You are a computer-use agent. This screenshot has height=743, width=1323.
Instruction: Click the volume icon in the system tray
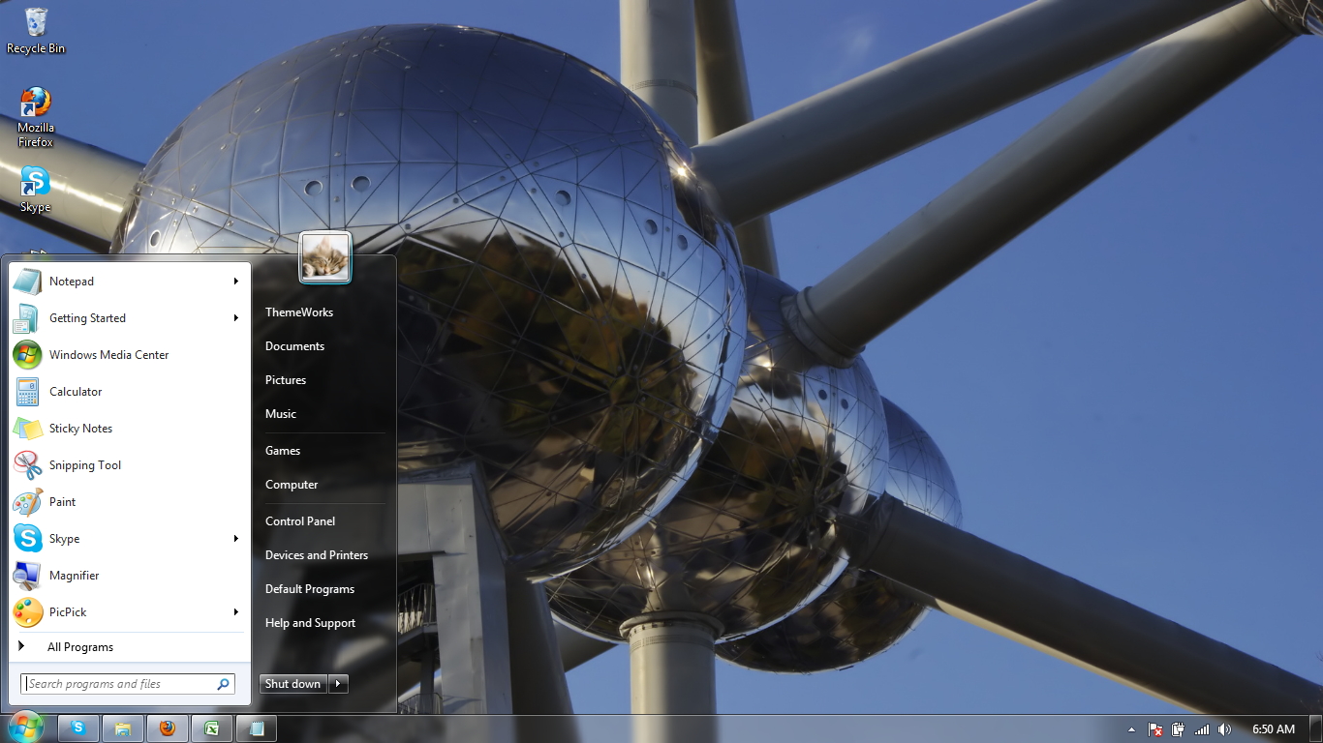pyautogui.click(x=1224, y=728)
